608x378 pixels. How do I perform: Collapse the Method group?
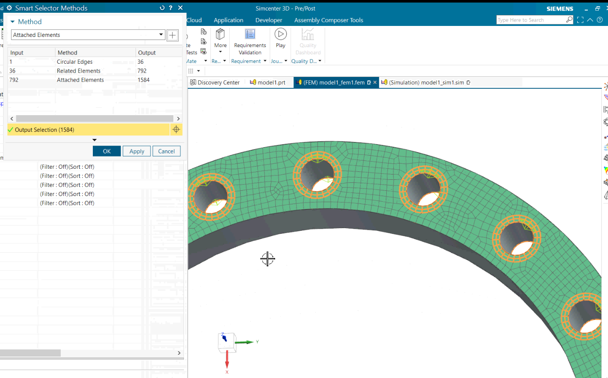click(12, 22)
